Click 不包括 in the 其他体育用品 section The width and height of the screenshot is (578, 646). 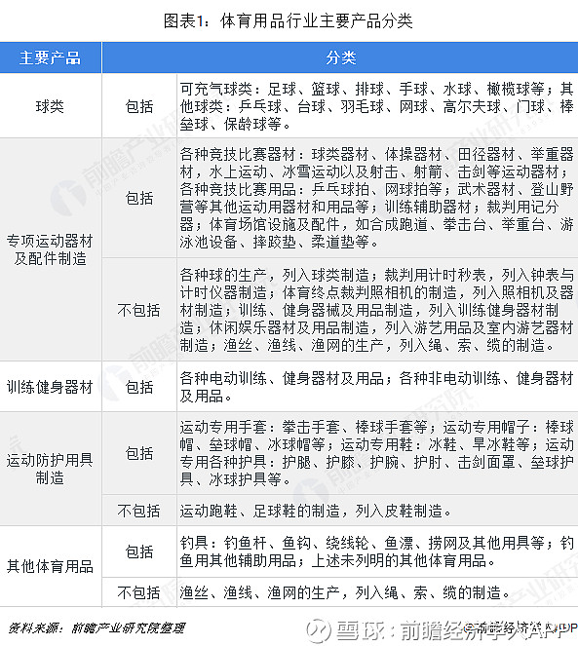(139, 592)
